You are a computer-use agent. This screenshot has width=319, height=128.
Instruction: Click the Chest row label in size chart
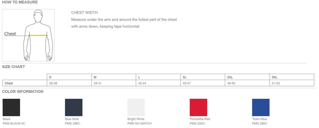pos(9,83)
